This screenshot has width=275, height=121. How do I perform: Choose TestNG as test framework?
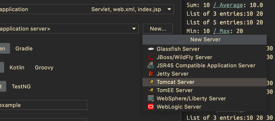point(21,87)
